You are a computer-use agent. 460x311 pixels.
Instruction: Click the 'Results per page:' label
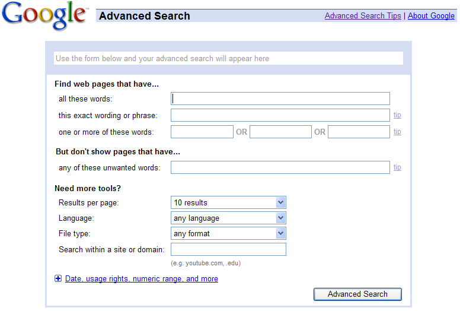point(88,203)
